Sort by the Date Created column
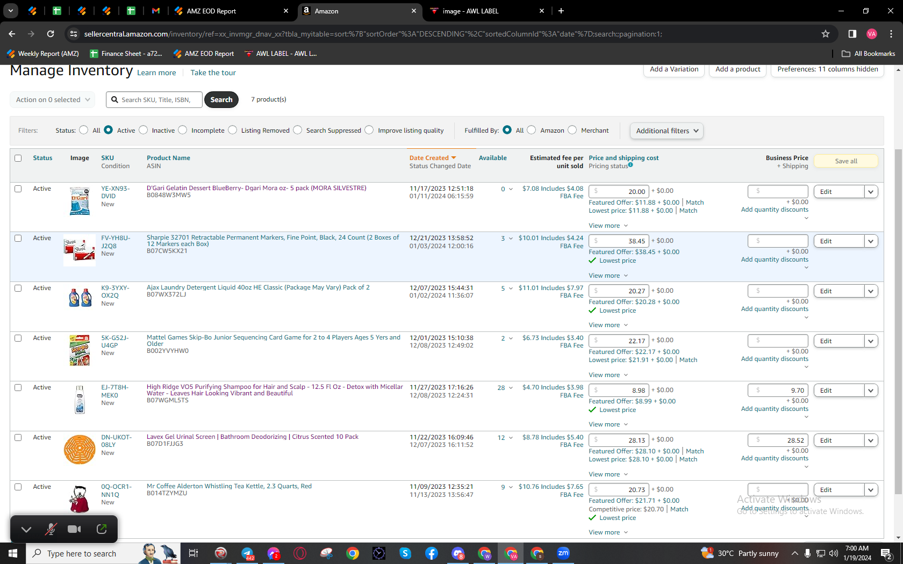This screenshot has height=564, width=903. (x=433, y=158)
